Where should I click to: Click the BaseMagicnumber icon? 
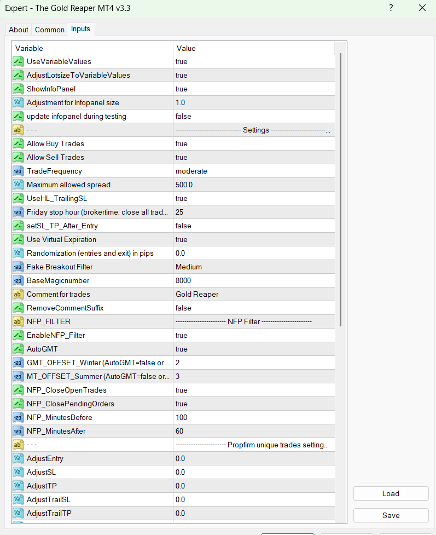pyautogui.click(x=18, y=280)
